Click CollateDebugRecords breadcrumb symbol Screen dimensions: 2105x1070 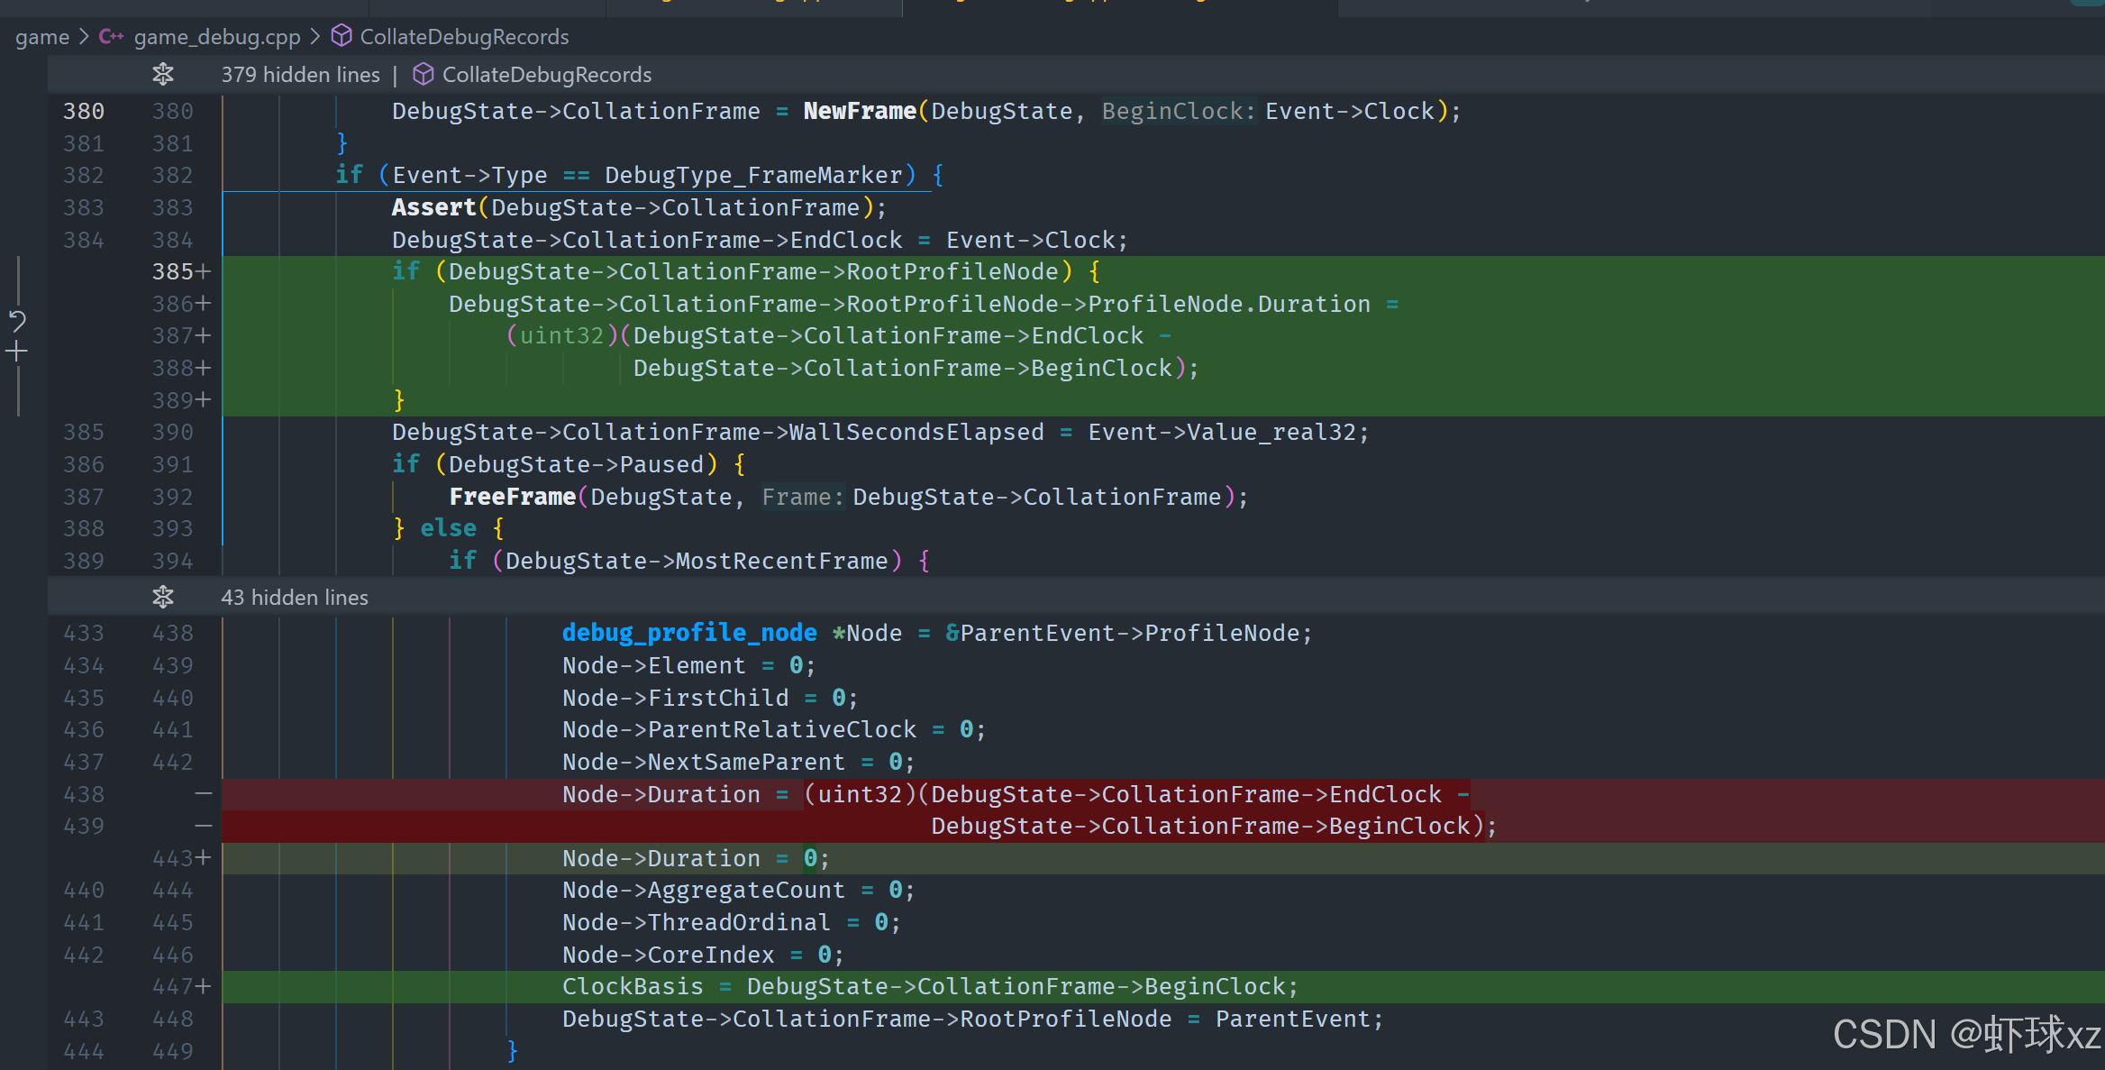point(464,37)
